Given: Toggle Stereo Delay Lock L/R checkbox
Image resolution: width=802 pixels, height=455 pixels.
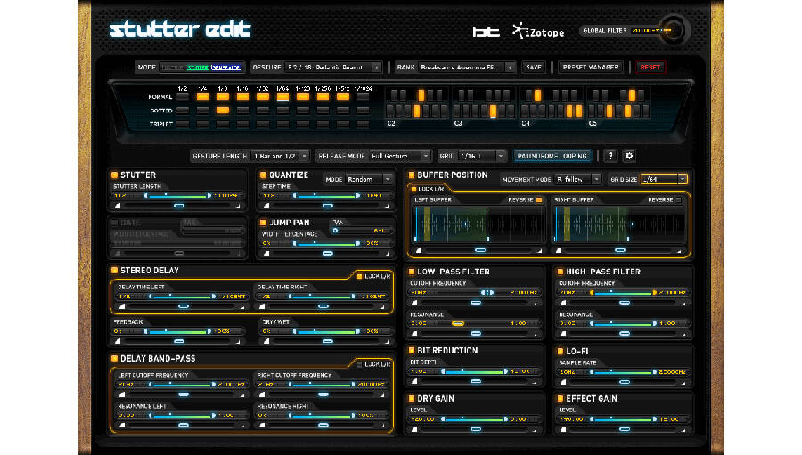Looking at the screenshot, I should [x=360, y=276].
